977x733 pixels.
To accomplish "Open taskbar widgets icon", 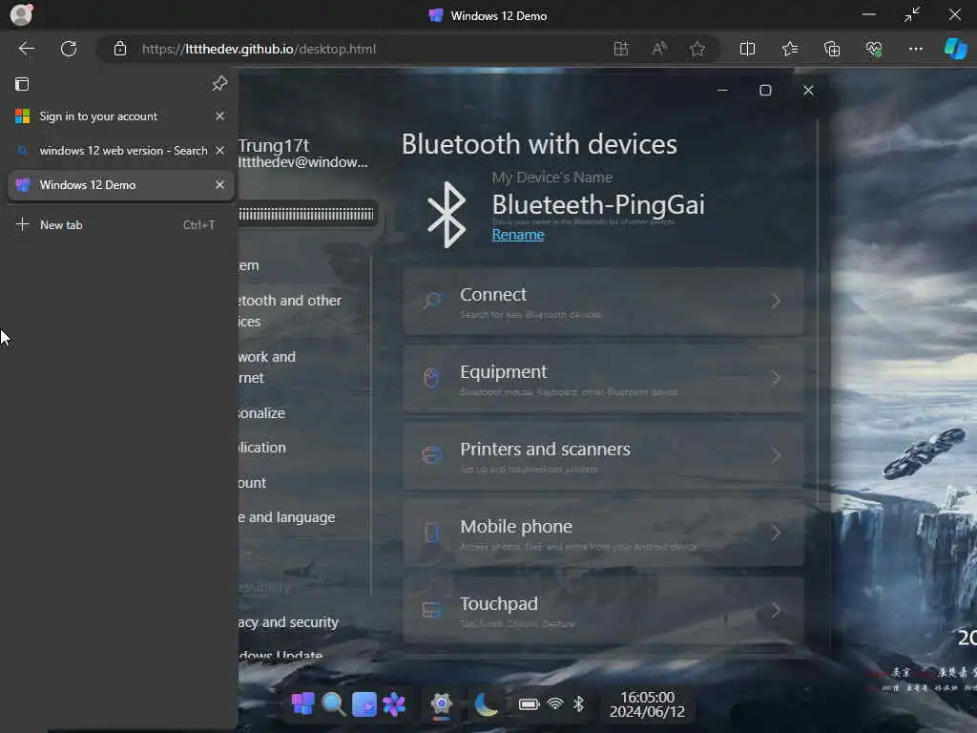I will pos(364,704).
